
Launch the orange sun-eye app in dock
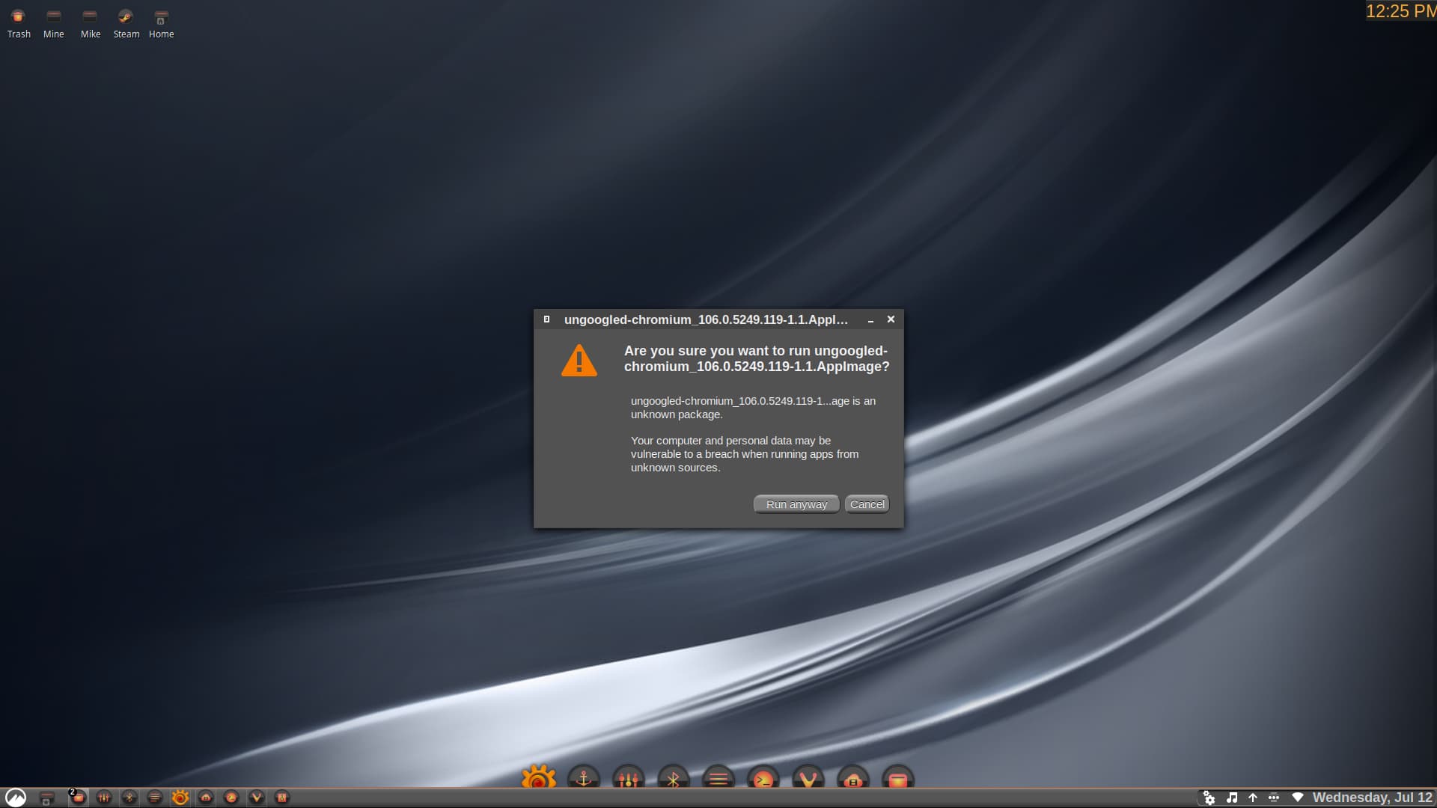[539, 777]
